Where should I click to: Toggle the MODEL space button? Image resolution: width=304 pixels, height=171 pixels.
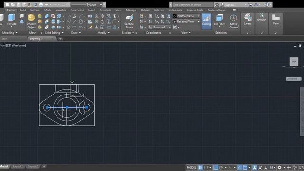point(191,167)
